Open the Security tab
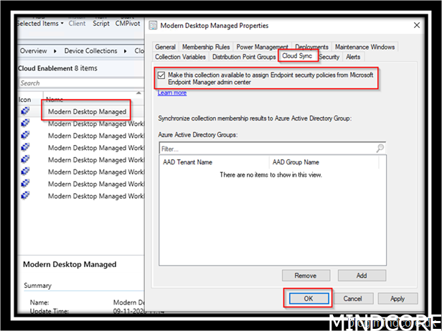 329,57
